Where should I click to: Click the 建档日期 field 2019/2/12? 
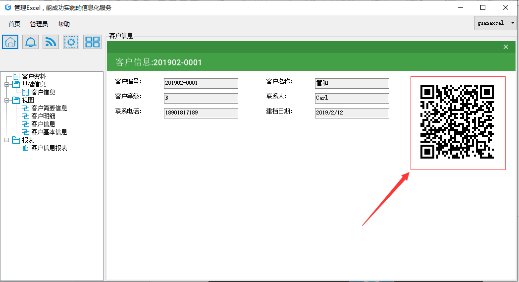(352, 113)
